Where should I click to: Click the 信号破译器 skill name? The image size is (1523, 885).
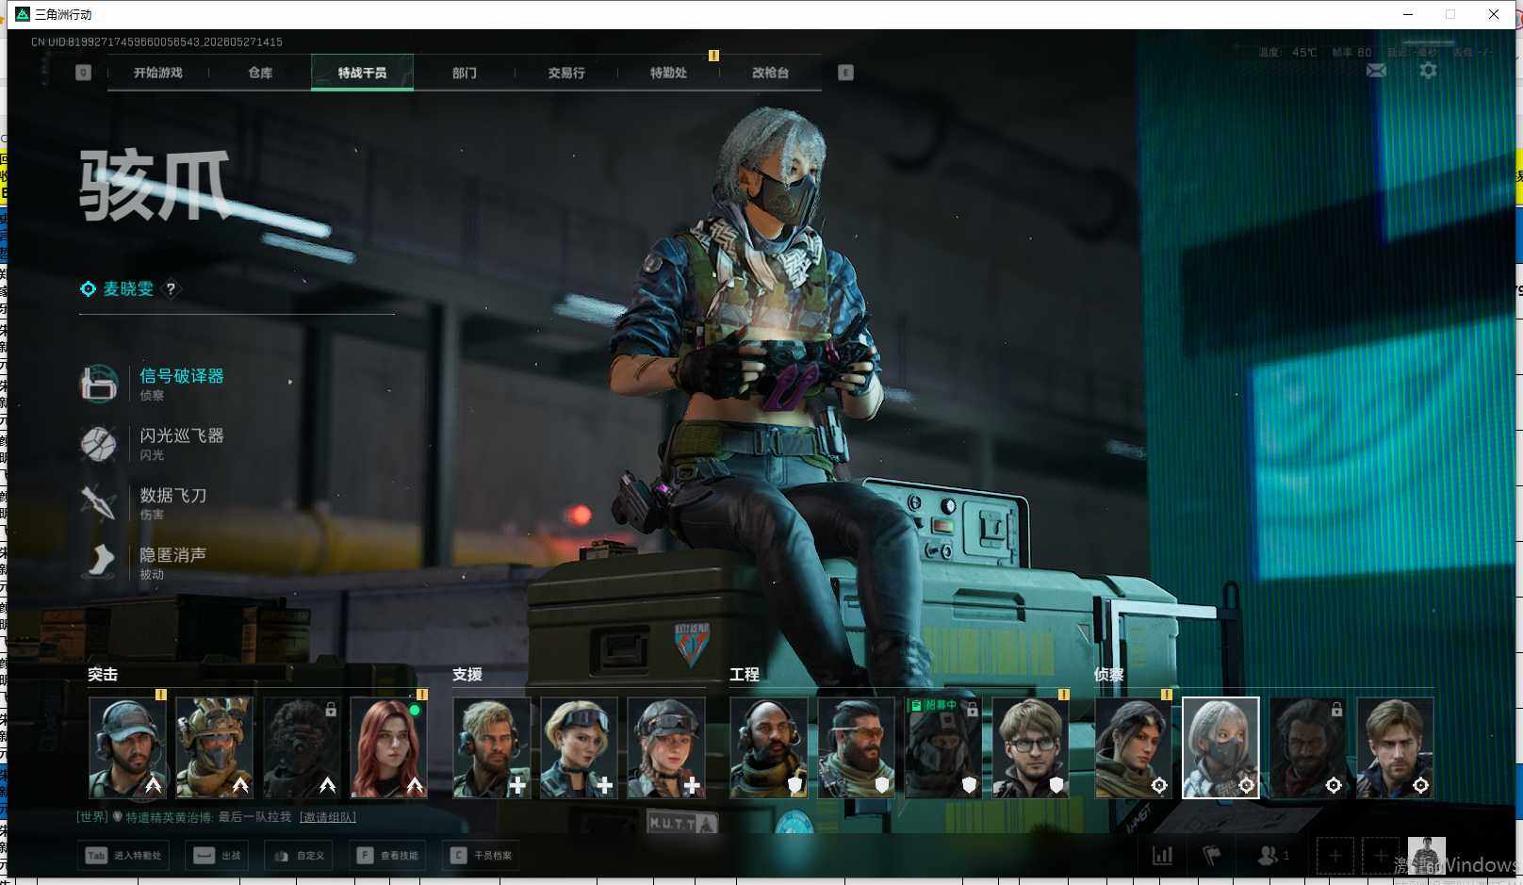point(182,376)
